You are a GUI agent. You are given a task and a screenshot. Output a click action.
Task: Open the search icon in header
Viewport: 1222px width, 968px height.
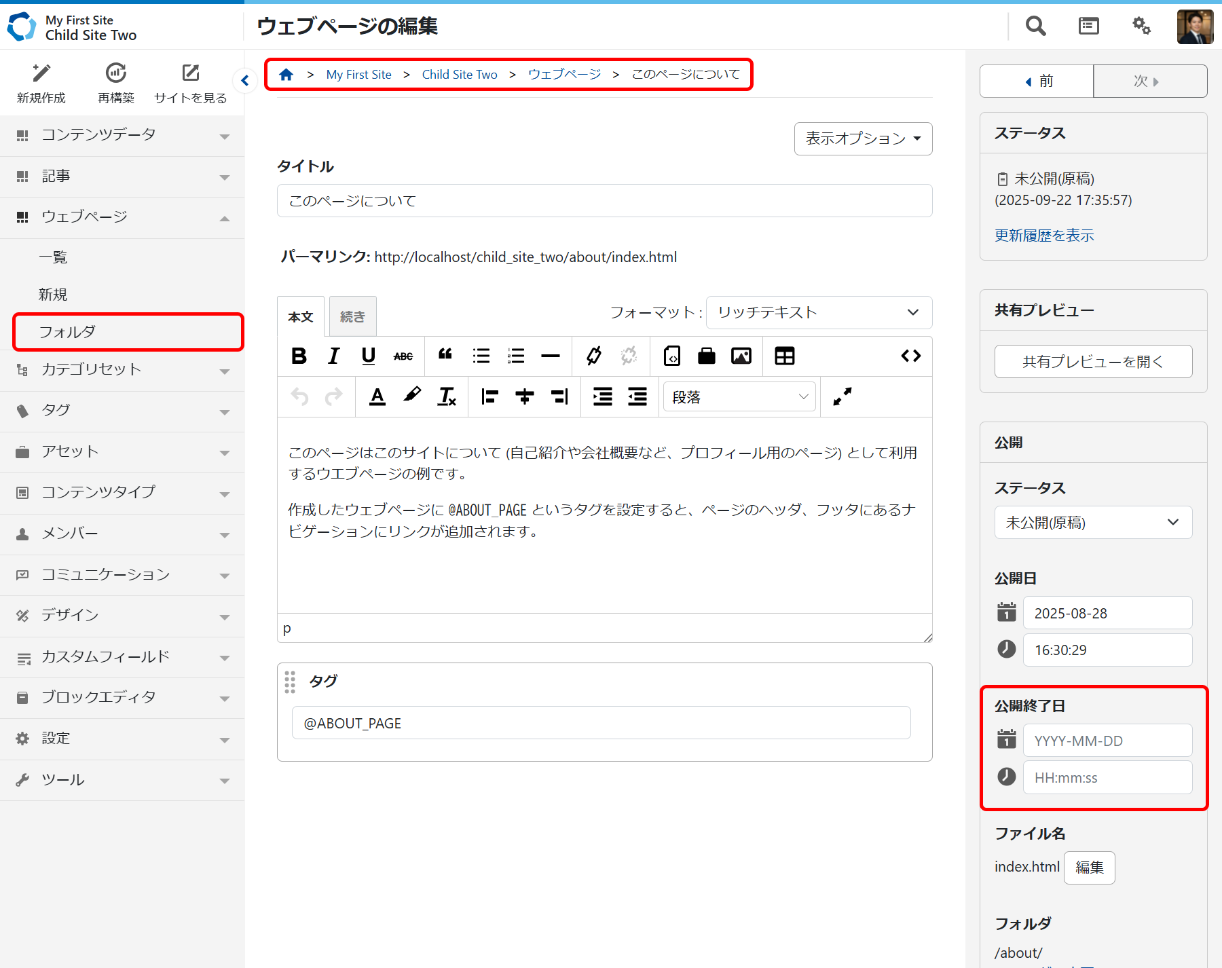point(1035,26)
